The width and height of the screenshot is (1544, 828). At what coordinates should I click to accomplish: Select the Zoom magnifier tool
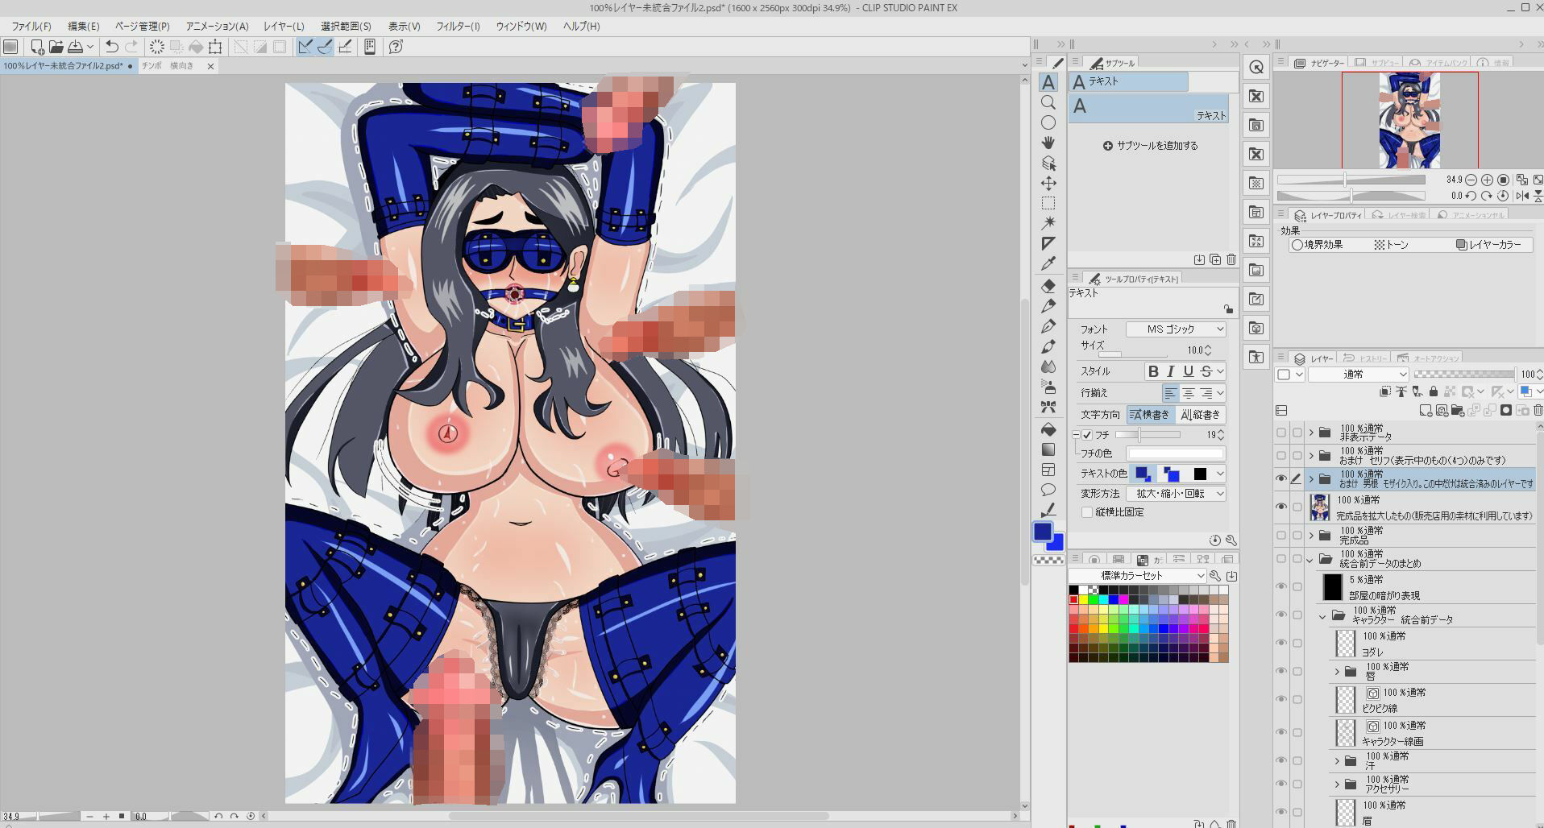coord(1048,102)
